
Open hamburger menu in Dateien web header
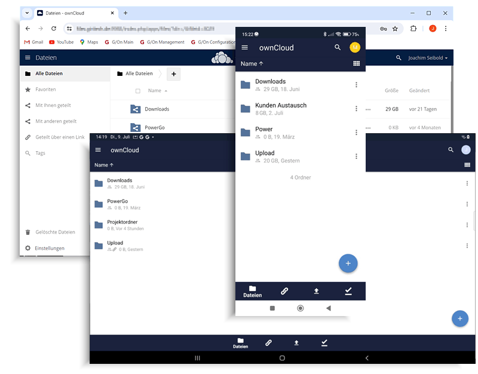[x=27, y=57]
